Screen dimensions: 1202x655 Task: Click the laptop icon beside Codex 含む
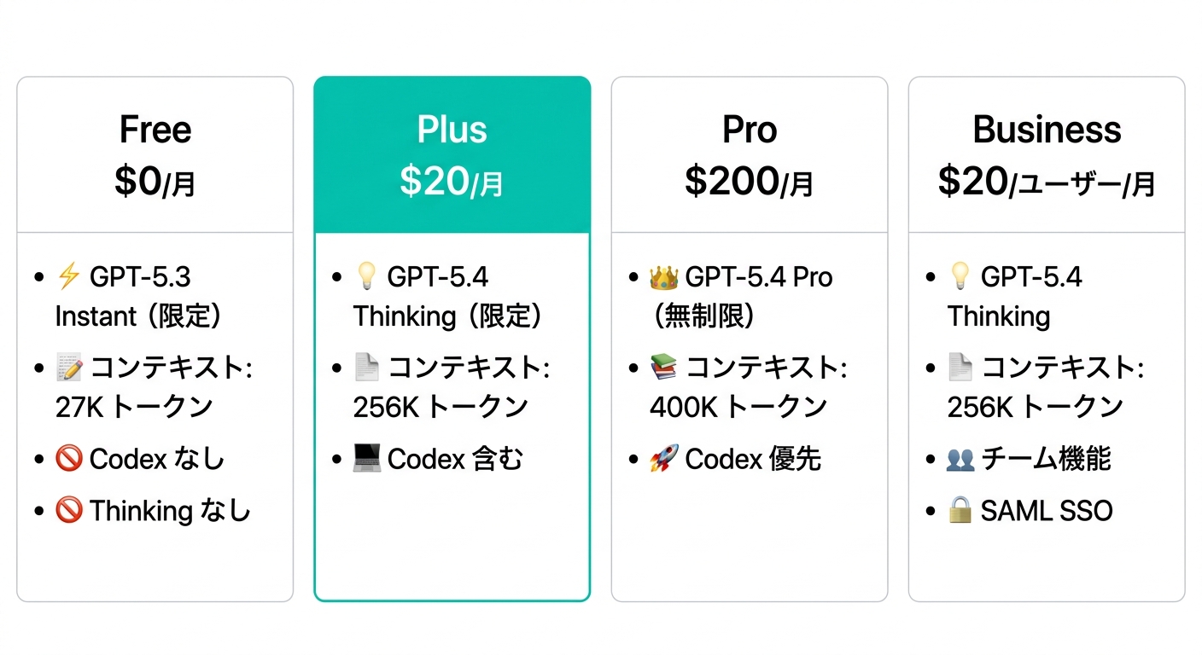366,459
